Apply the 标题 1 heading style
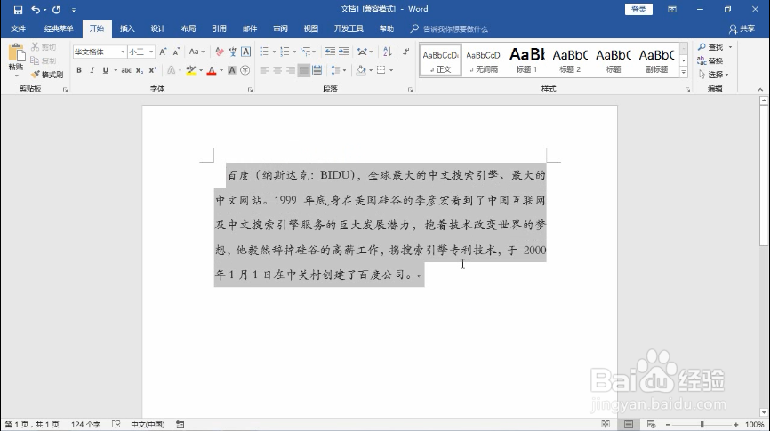Viewport: 770px width, 431px height. click(x=527, y=60)
